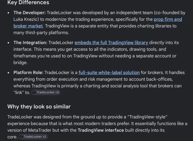193x141 pixels.
Task: Open "embeds the full TradingView library" link
Action: [111, 42]
